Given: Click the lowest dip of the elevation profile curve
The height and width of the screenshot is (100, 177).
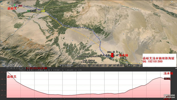Looking at the screenshot, I should tap(67, 95).
